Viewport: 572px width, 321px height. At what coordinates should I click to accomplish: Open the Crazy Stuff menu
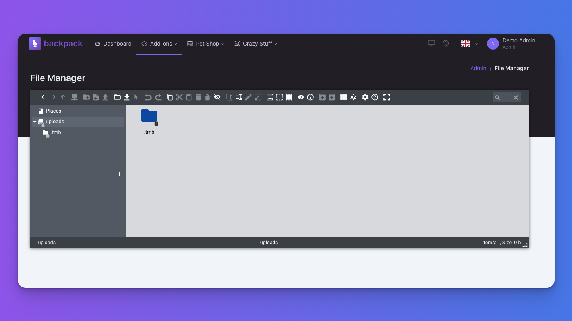(x=256, y=44)
